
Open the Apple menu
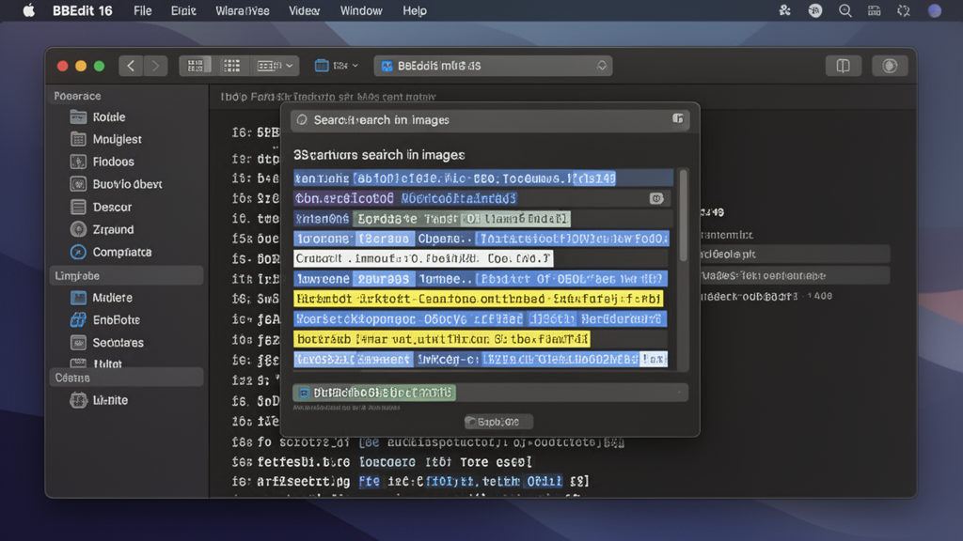pyautogui.click(x=29, y=10)
